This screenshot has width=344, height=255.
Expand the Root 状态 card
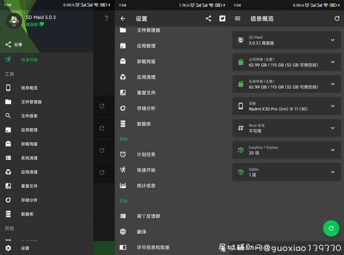click(x=286, y=128)
